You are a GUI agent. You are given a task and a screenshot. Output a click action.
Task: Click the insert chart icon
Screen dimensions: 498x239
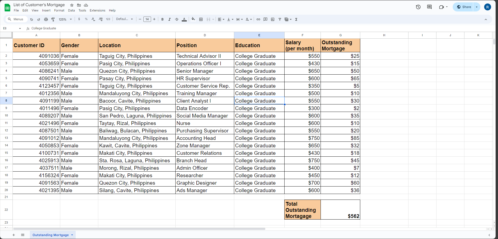273,19
